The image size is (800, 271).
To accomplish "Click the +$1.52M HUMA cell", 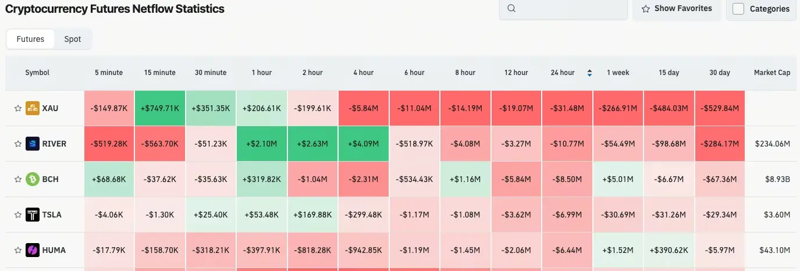I will tap(618, 250).
